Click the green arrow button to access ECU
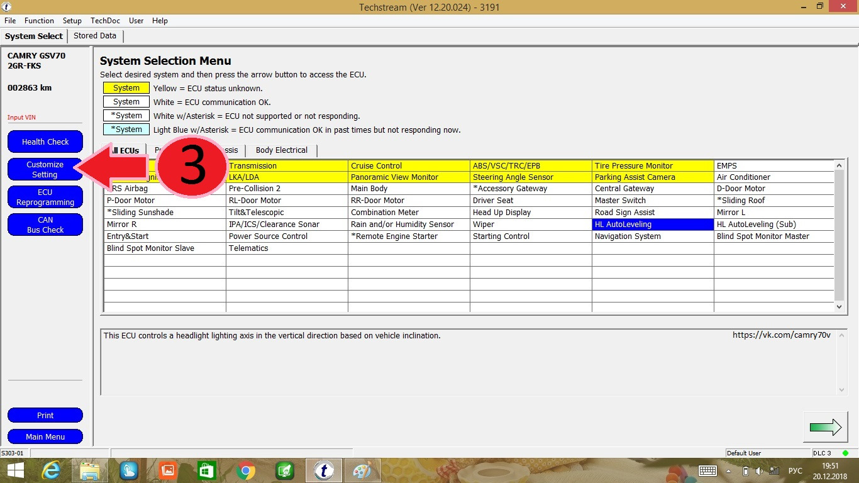This screenshot has height=483, width=859. pos(825,427)
